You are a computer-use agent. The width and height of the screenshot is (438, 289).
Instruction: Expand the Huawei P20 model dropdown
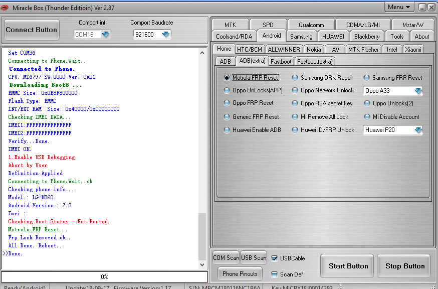[x=418, y=130]
